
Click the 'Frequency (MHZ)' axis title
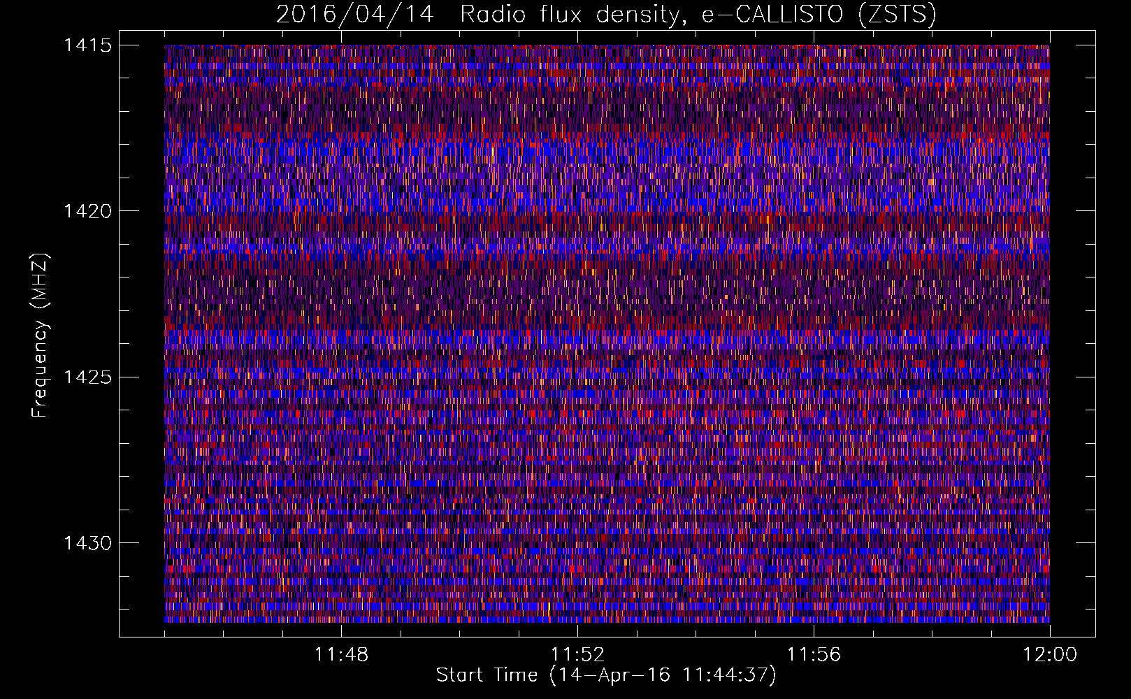click(x=40, y=336)
